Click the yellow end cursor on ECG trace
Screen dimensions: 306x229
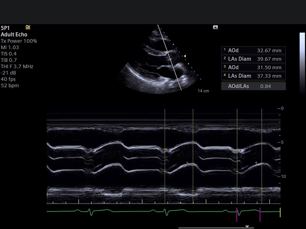pos(280,212)
